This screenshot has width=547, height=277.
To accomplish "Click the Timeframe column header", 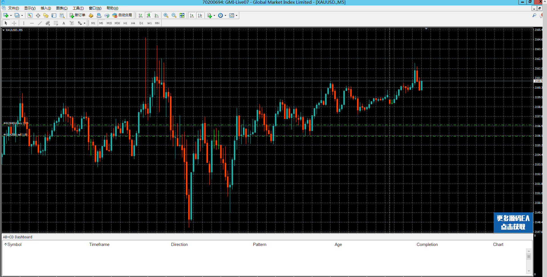I will (x=99, y=245).
